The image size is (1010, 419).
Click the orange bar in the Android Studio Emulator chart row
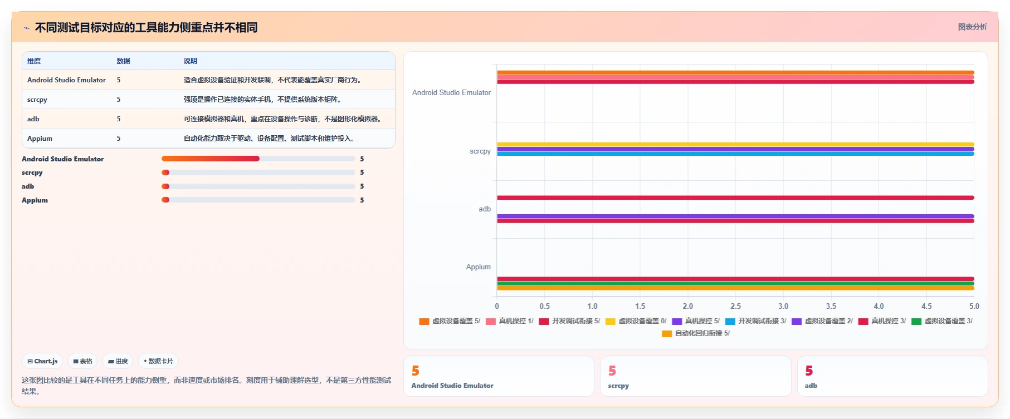tap(735, 72)
